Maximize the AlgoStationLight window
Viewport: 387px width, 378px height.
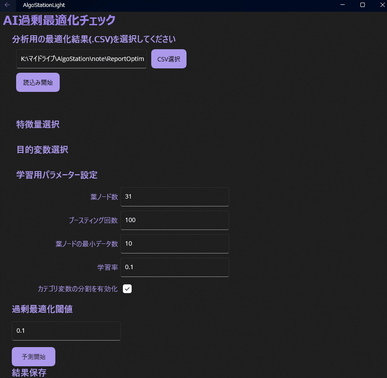point(363,5)
